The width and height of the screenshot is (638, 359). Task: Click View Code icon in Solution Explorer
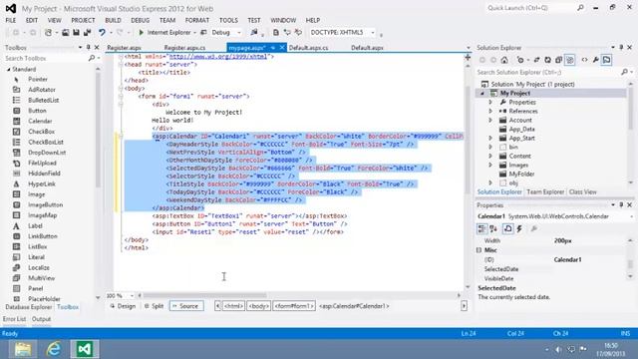click(585, 60)
